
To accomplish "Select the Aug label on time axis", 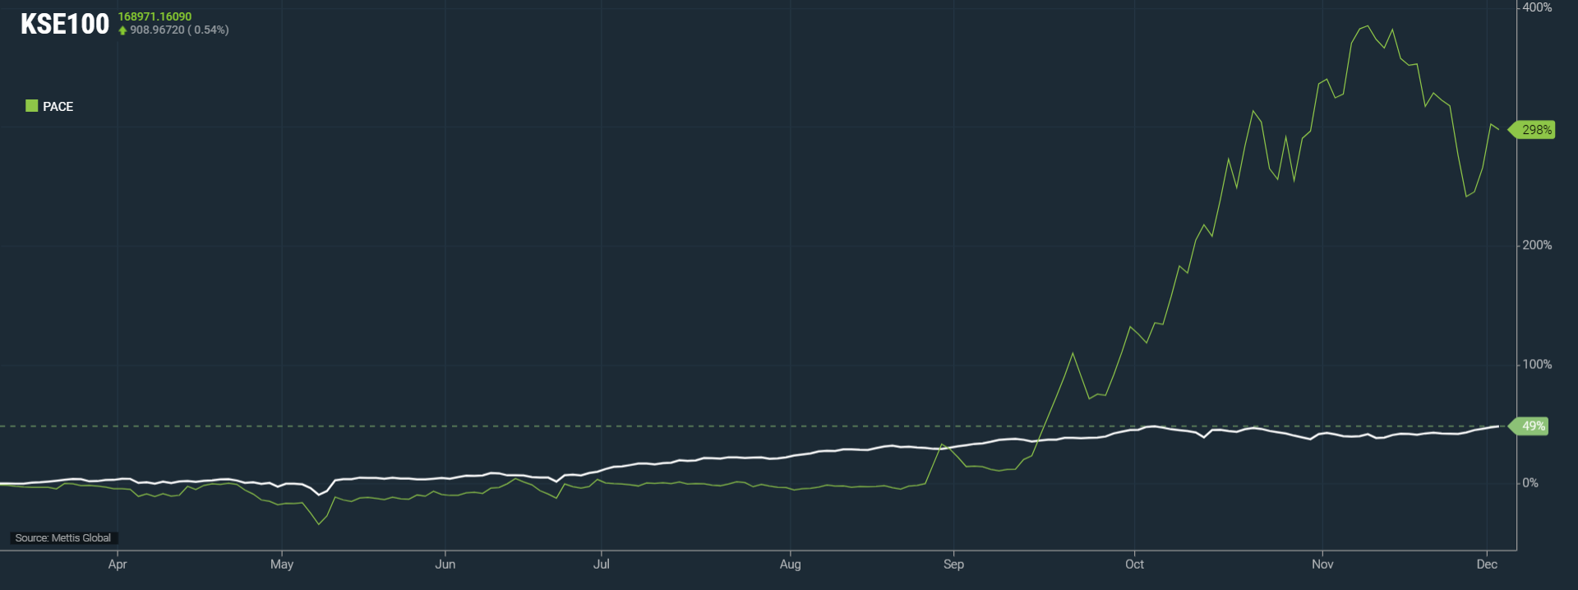I will click(x=790, y=565).
